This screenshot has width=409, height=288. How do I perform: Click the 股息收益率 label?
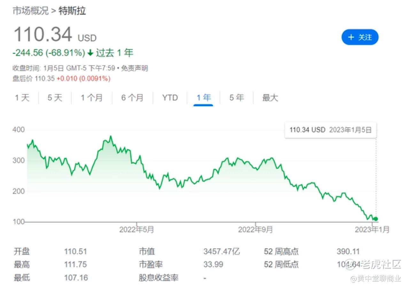coord(158,278)
